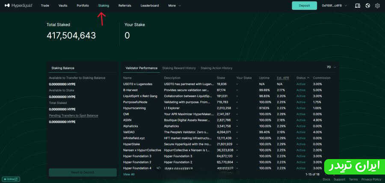Open the settings gear icon
Viewport: 385px width, 183px height.
(x=377, y=6)
